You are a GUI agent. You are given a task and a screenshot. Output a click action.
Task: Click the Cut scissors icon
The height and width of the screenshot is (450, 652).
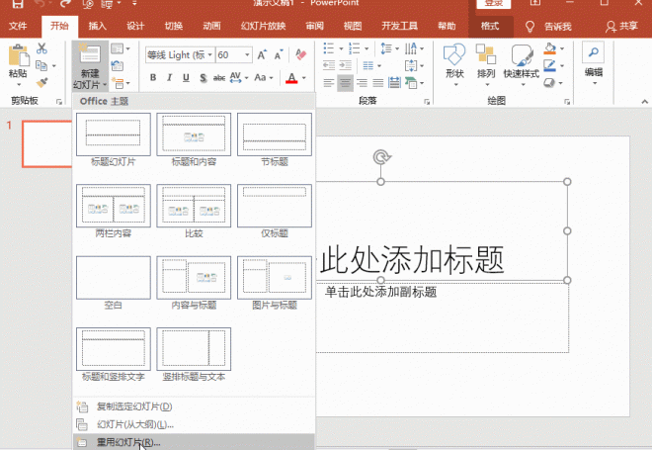[41, 48]
